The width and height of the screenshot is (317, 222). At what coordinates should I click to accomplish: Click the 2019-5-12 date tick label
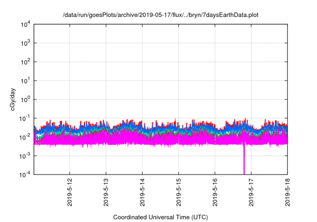(69, 192)
